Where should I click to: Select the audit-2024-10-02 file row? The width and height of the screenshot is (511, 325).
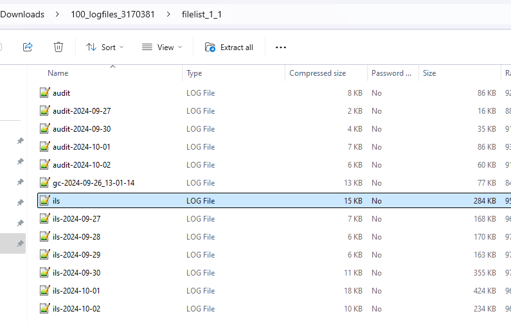pyautogui.click(x=82, y=165)
